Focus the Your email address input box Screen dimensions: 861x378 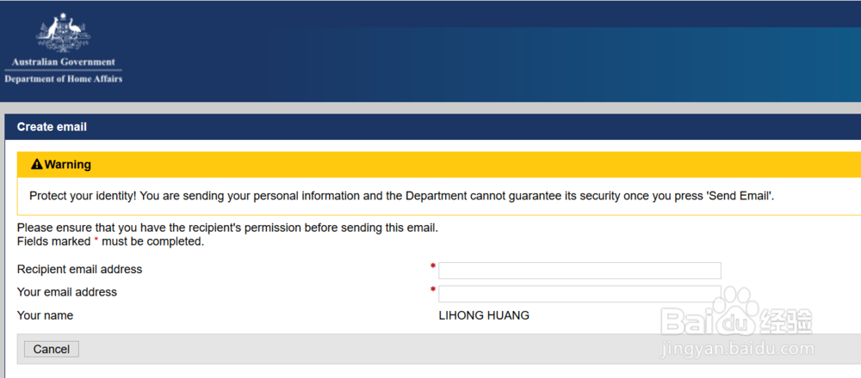point(579,294)
